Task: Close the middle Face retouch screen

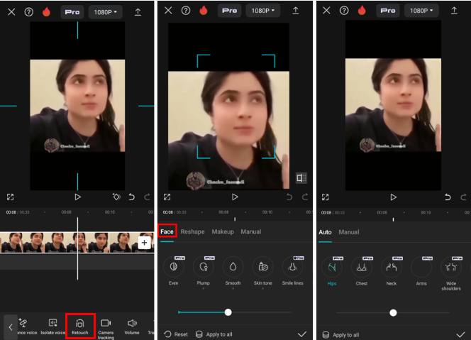Action: (168, 11)
